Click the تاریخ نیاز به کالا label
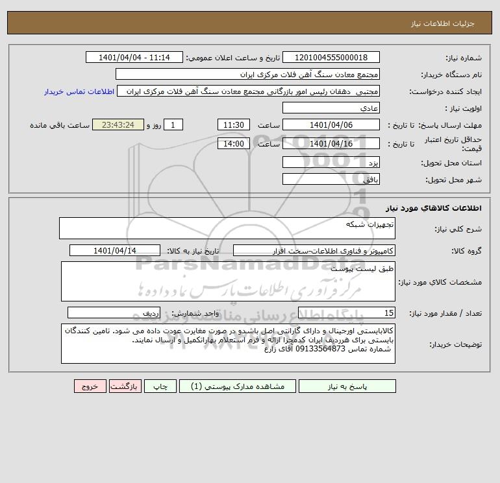Screen dimensions: 500x483 tap(194, 251)
